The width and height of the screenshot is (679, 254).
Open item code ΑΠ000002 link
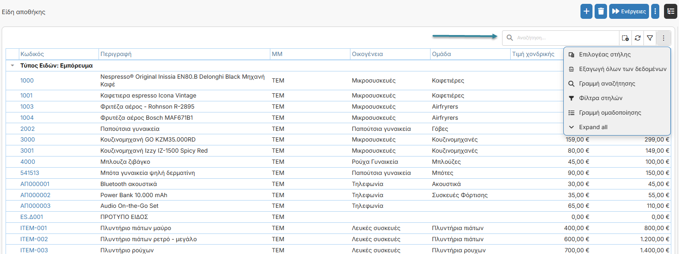point(36,195)
